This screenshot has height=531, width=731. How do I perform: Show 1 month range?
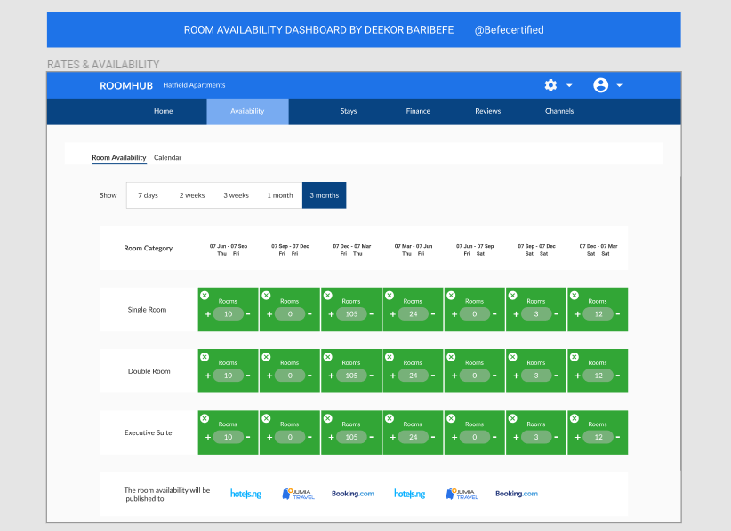coord(280,195)
